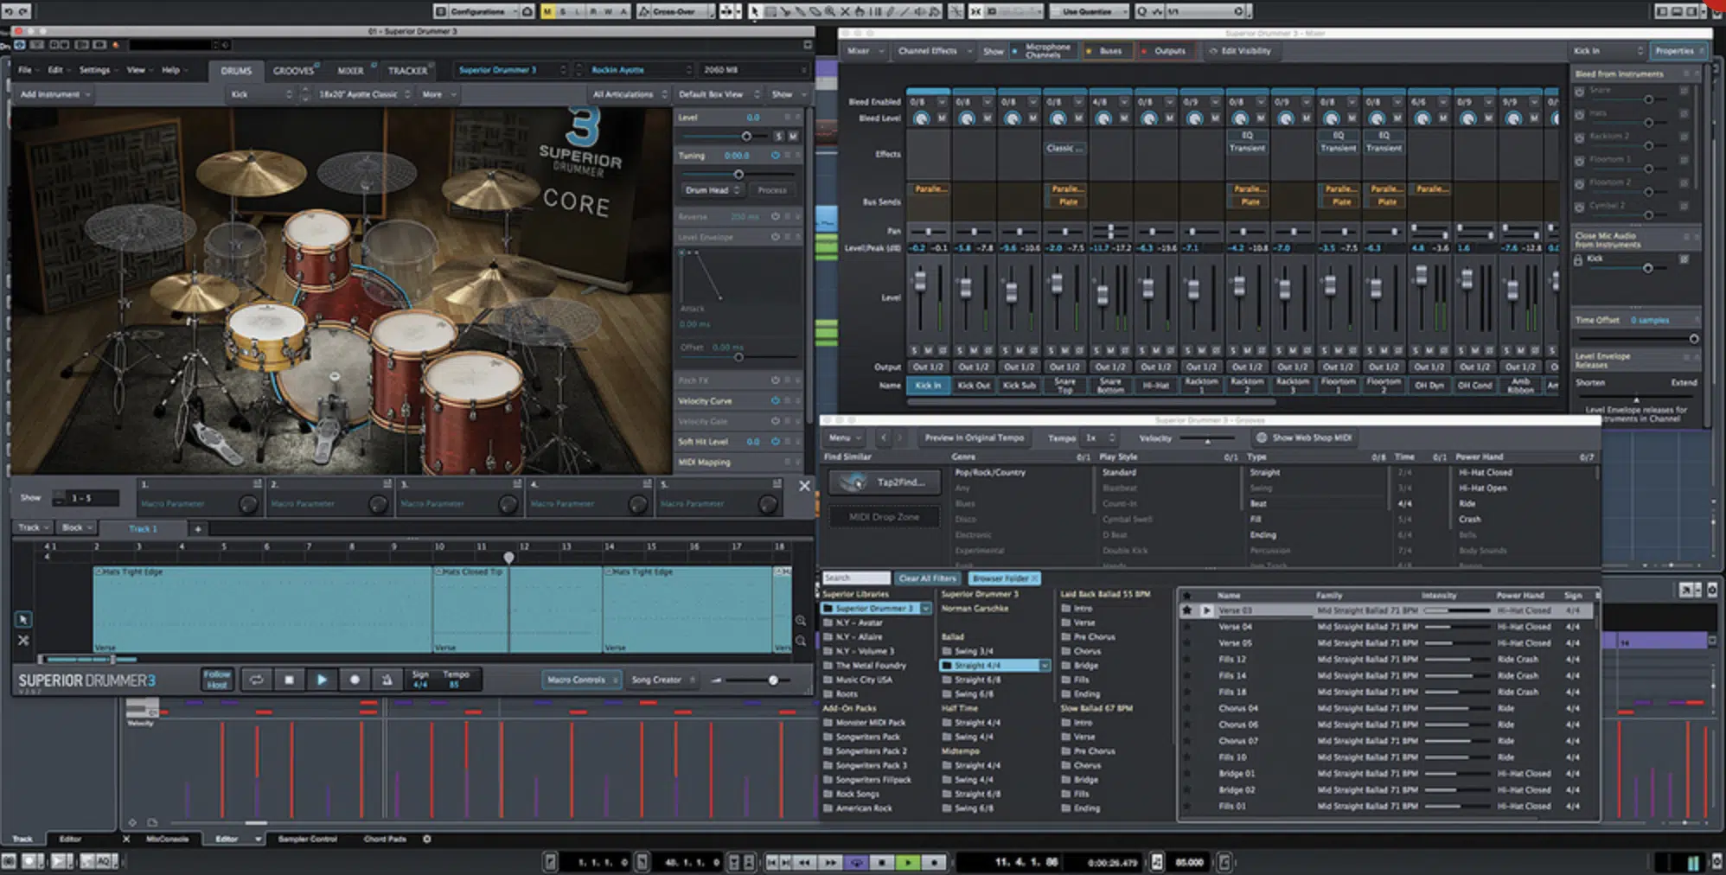Screen dimensions: 1726x875
Task: Toggle loop in Superior Drummer transport
Action: click(256, 680)
